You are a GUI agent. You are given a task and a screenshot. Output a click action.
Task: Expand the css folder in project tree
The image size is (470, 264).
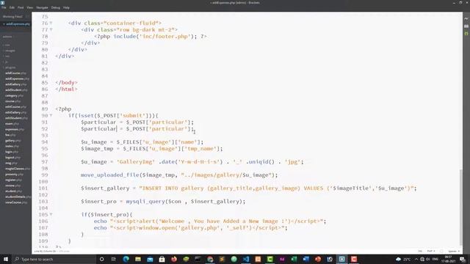(7, 45)
